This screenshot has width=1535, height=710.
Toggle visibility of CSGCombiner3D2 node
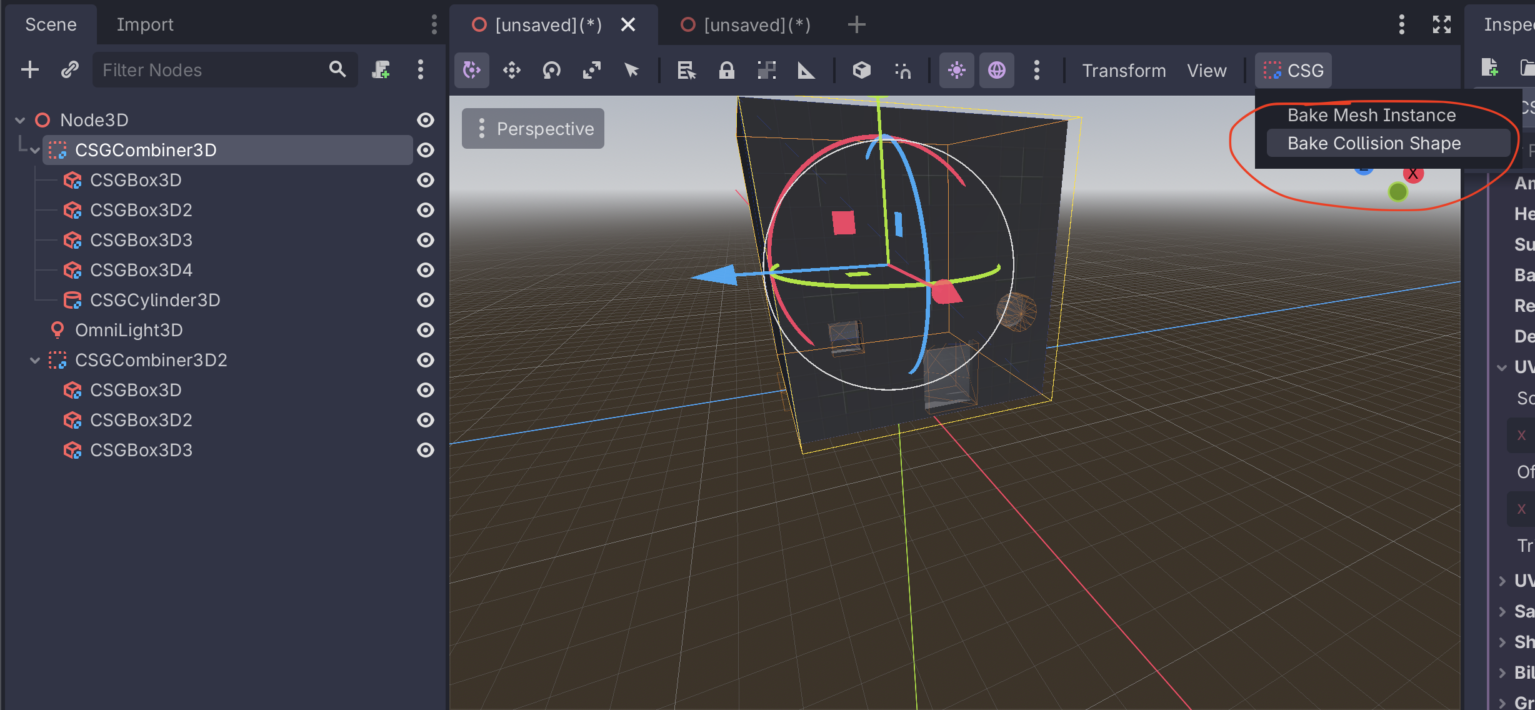click(426, 360)
